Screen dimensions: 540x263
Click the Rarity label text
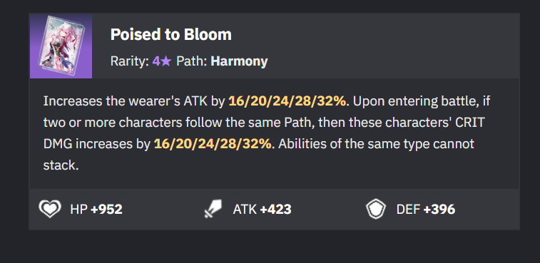130,61
